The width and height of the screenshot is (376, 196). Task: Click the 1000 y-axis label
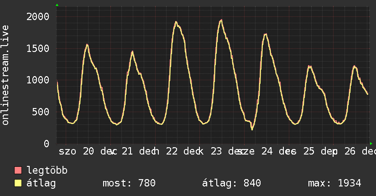(x=38, y=80)
